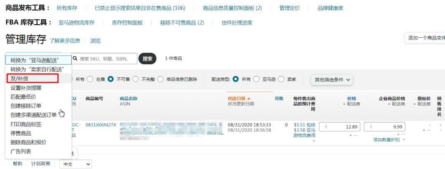
Task: Open product number 0831X06M27X link
Action: pos(101,124)
